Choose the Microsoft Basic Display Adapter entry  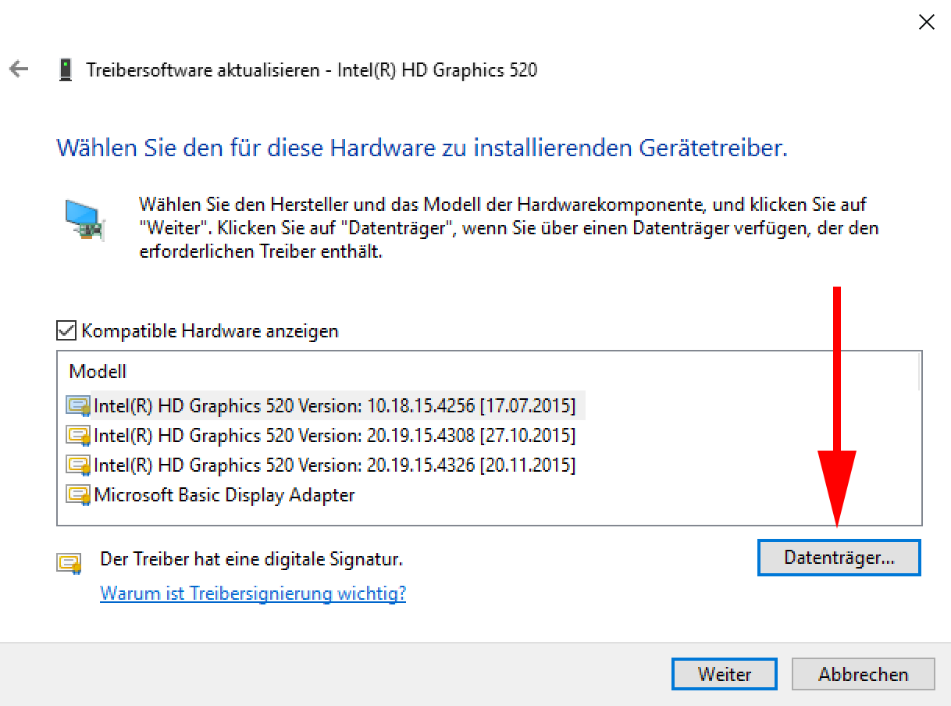(224, 494)
